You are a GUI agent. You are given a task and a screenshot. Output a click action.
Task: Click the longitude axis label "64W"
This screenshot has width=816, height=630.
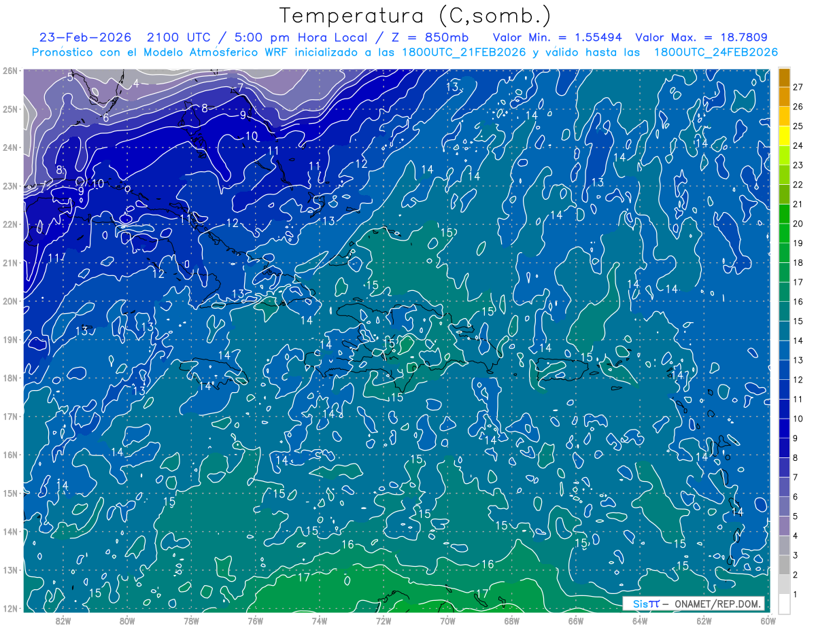tap(639, 620)
